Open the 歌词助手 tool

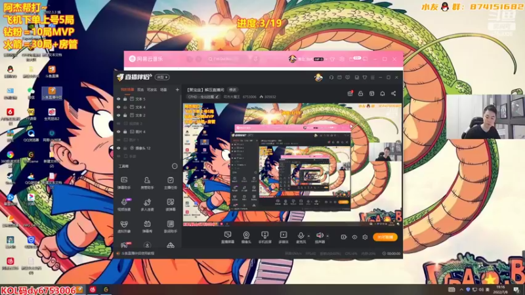171,226
